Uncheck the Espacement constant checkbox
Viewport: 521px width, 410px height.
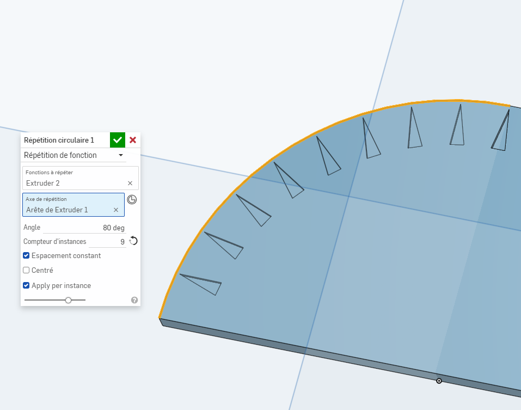tap(26, 255)
